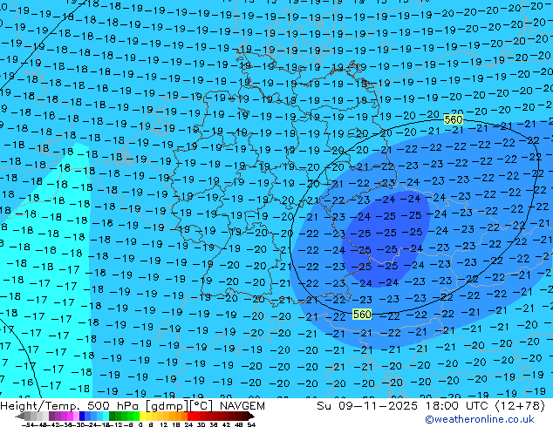Screen dimensions: 553x427
Task: Click the '(12+78)' forecast offset text
Action: 520,406
